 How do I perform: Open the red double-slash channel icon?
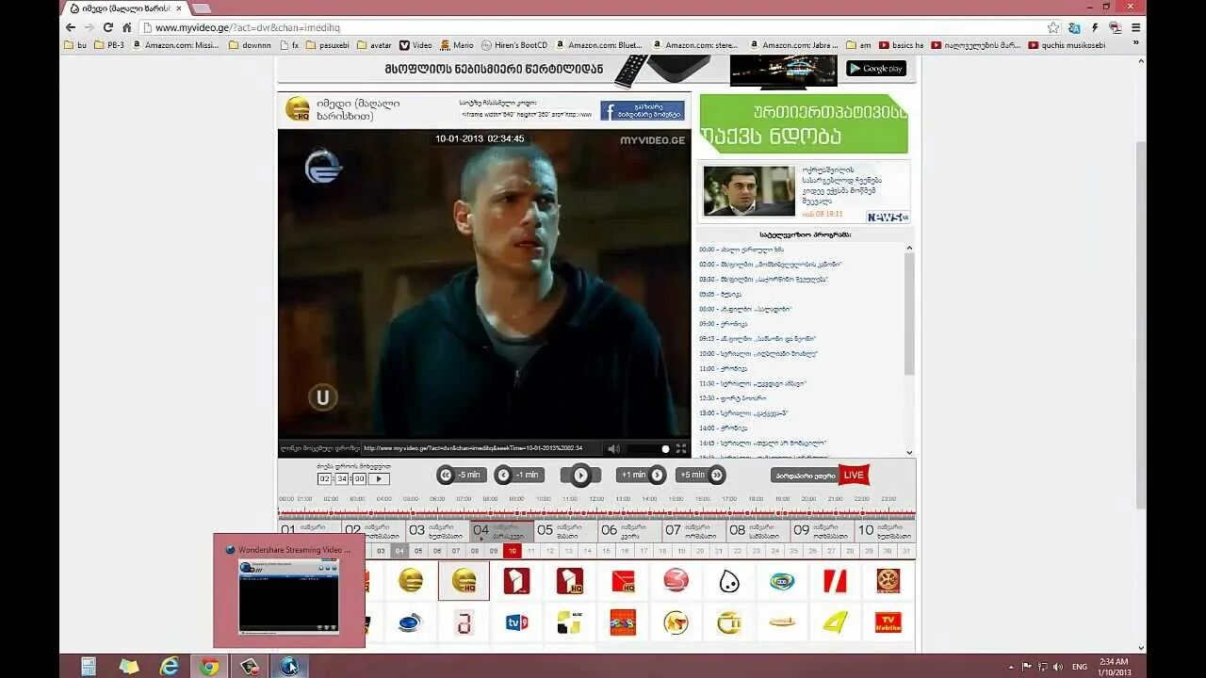(x=835, y=580)
